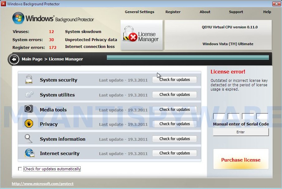This screenshot has width=282, height=189.
Task: Click the second serial code field
Action: (x=233, y=116)
